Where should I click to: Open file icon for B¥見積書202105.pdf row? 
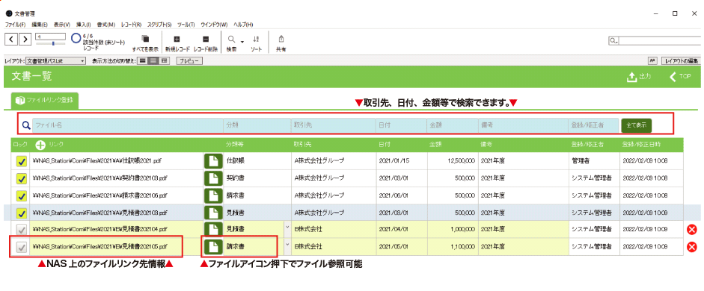(x=214, y=247)
